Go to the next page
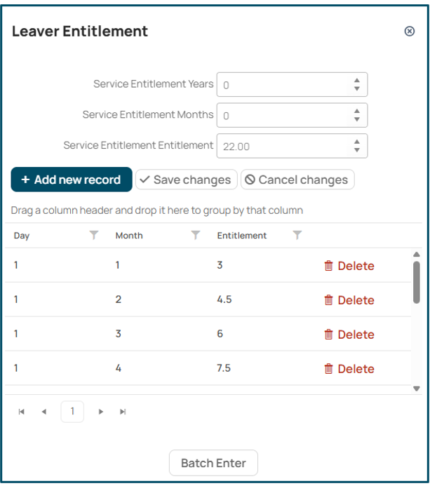 pyautogui.click(x=101, y=412)
